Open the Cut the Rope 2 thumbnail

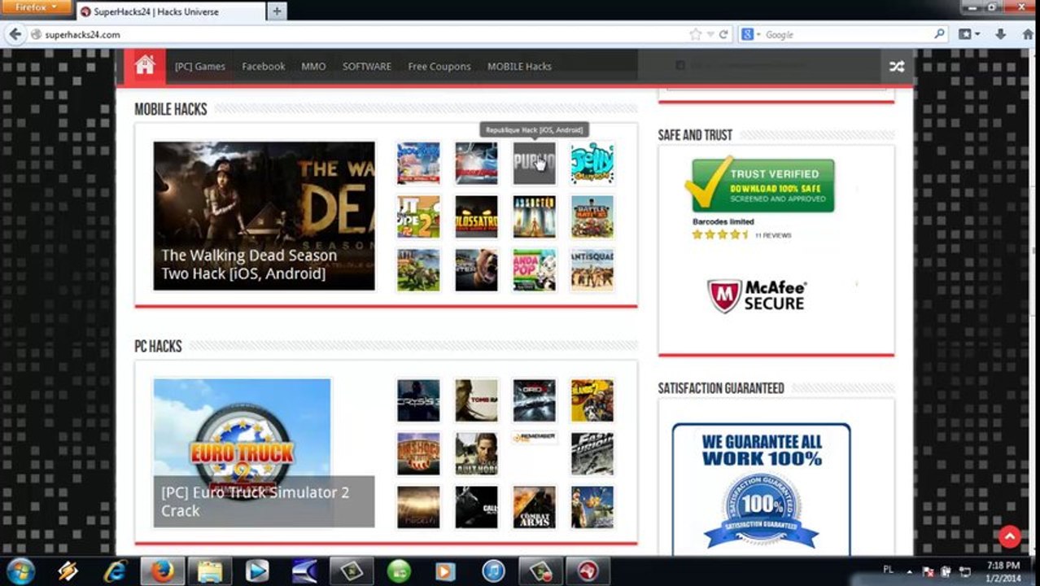(x=418, y=216)
